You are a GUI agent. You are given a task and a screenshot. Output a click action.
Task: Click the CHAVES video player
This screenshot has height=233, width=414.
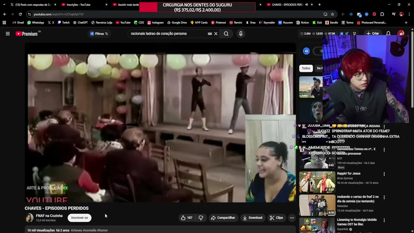(x=160, y=123)
